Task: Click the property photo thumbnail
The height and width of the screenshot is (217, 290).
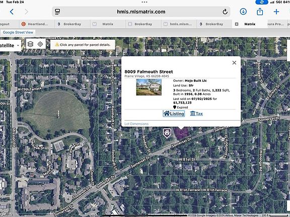Action: [149, 87]
